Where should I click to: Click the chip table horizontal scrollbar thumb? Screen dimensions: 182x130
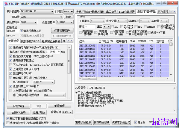89,78
